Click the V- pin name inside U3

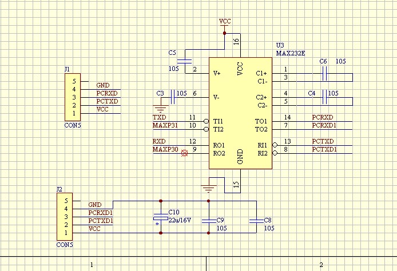216,97
